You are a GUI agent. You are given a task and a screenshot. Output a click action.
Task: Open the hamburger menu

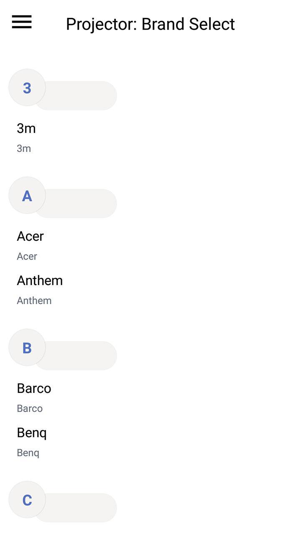coord(22,22)
